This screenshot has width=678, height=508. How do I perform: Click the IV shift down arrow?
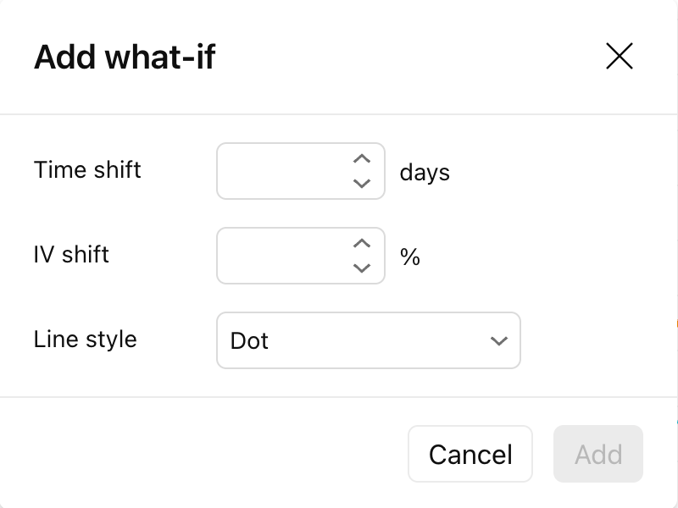click(x=362, y=268)
